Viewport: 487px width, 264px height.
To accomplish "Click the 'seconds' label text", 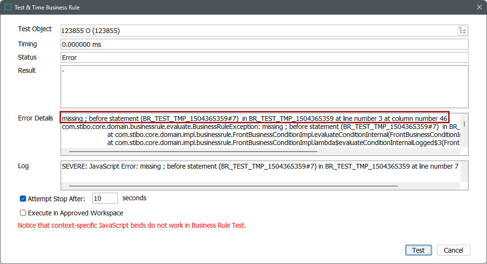I will 134,198.
